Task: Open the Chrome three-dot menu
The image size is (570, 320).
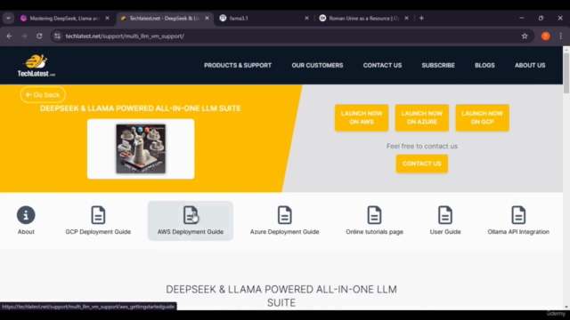Action: point(560,36)
